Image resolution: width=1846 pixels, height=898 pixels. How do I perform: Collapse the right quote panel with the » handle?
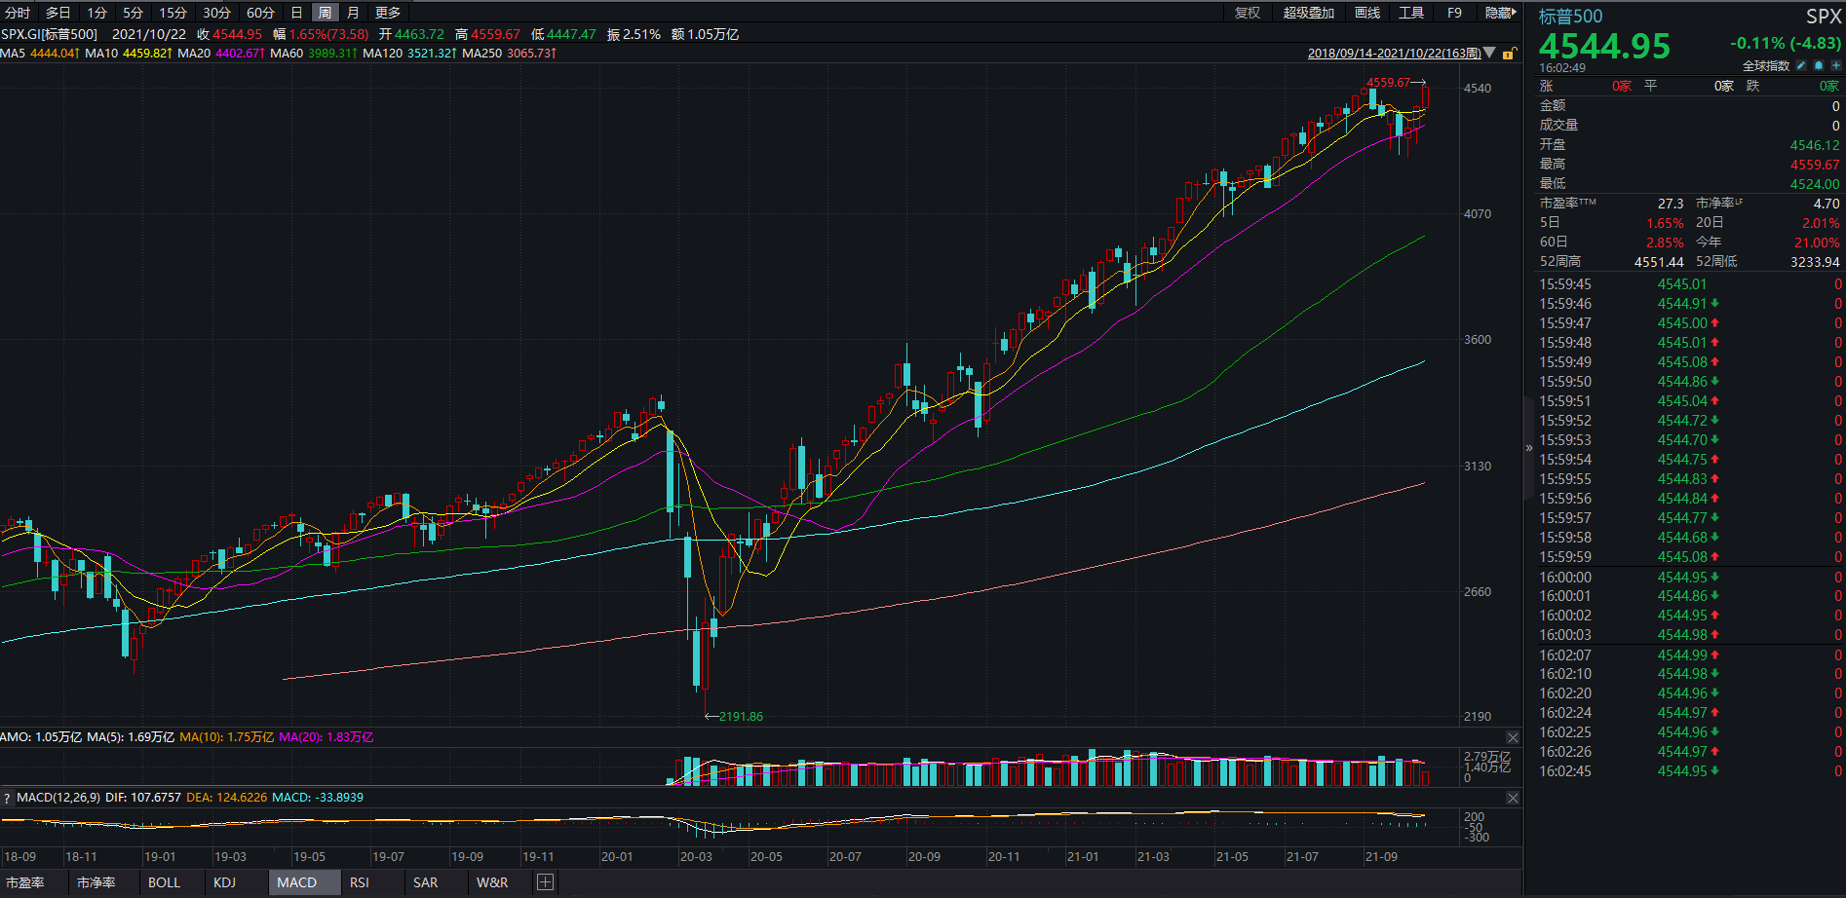[x=1528, y=448]
